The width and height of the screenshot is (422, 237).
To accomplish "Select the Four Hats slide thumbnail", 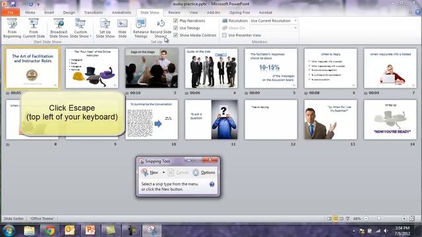I will 92,68.
